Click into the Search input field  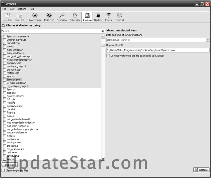[51, 31]
